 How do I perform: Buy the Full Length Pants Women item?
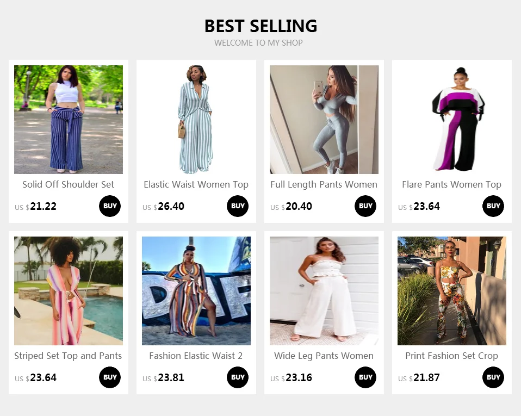(x=365, y=206)
